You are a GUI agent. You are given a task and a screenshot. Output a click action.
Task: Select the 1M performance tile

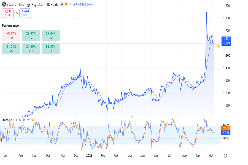31,35
